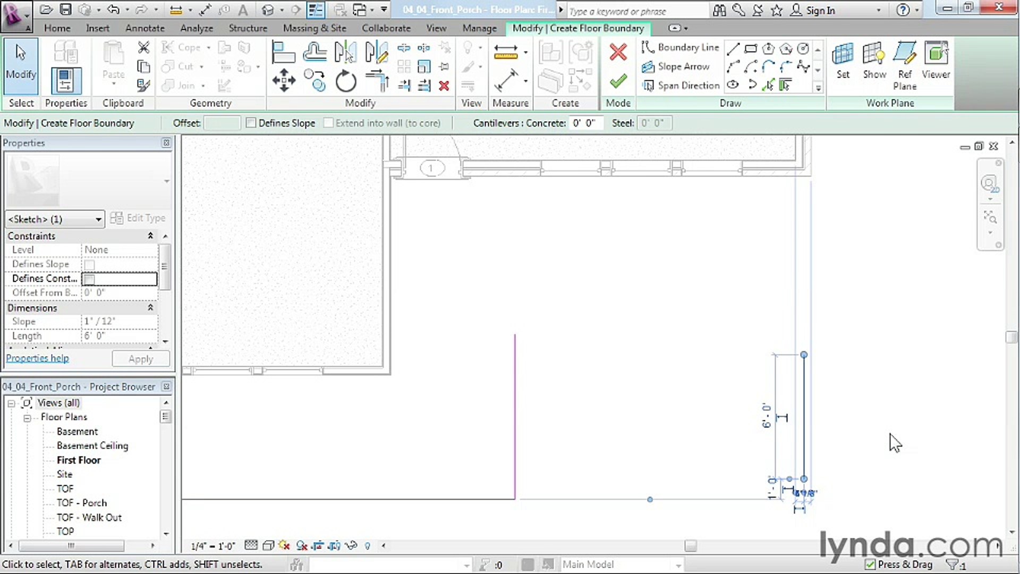The height and width of the screenshot is (574, 1020).
Task: Choose the Slope Arrow tool
Action: [x=676, y=66]
